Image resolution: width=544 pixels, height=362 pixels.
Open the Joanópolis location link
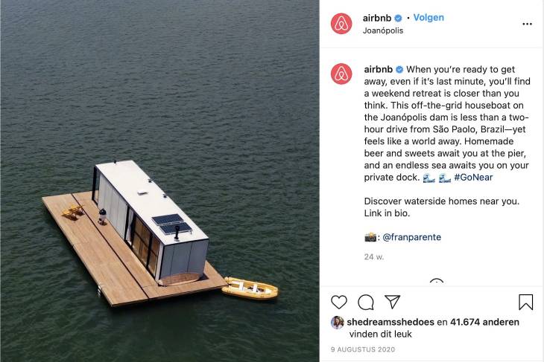tap(383, 30)
